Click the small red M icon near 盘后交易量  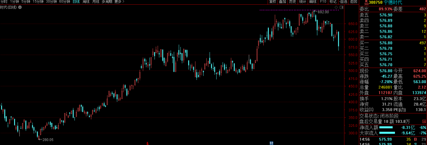pos(424,121)
